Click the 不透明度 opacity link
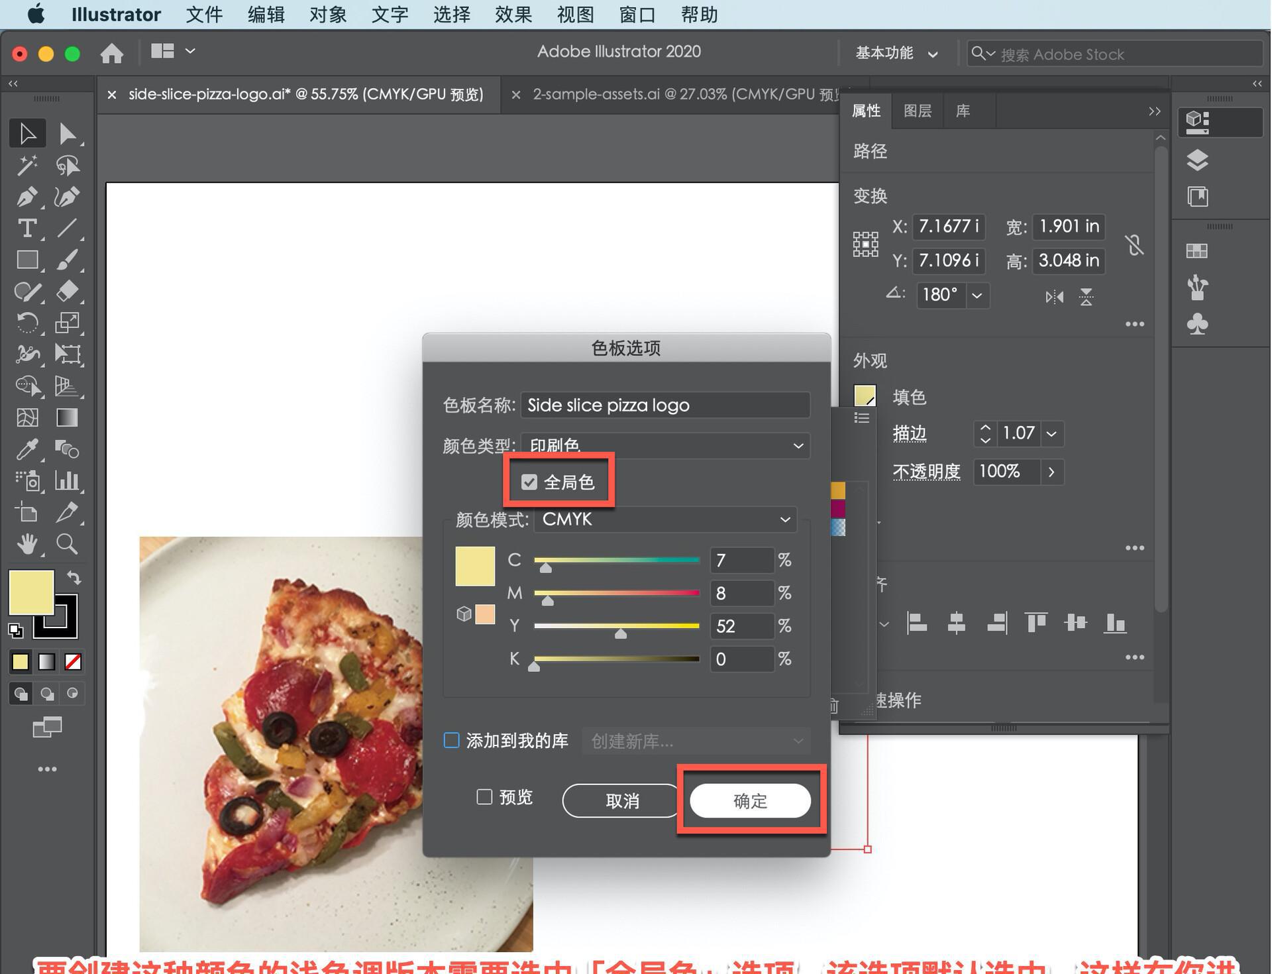1272x974 pixels. tap(926, 472)
